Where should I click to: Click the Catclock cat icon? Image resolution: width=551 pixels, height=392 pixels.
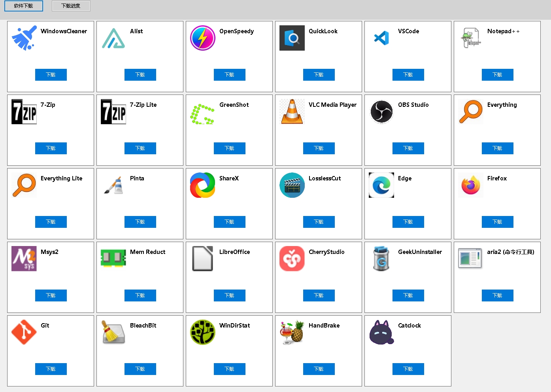(x=381, y=332)
